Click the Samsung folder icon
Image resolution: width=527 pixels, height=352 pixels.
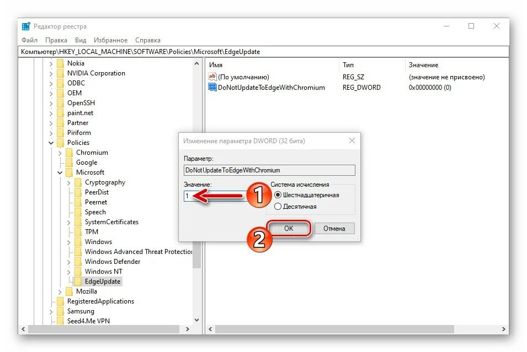coord(61,311)
